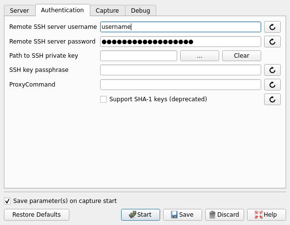Switch to the Debug tab
290x225 pixels.
click(x=141, y=11)
